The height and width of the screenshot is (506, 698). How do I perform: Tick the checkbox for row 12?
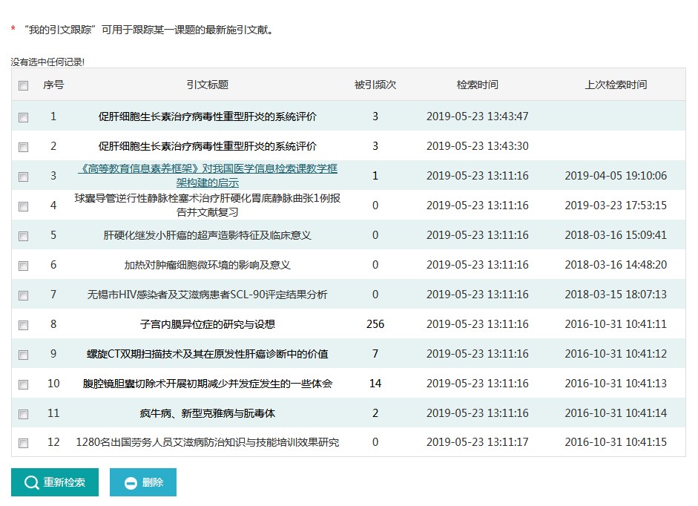(x=24, y=443)
